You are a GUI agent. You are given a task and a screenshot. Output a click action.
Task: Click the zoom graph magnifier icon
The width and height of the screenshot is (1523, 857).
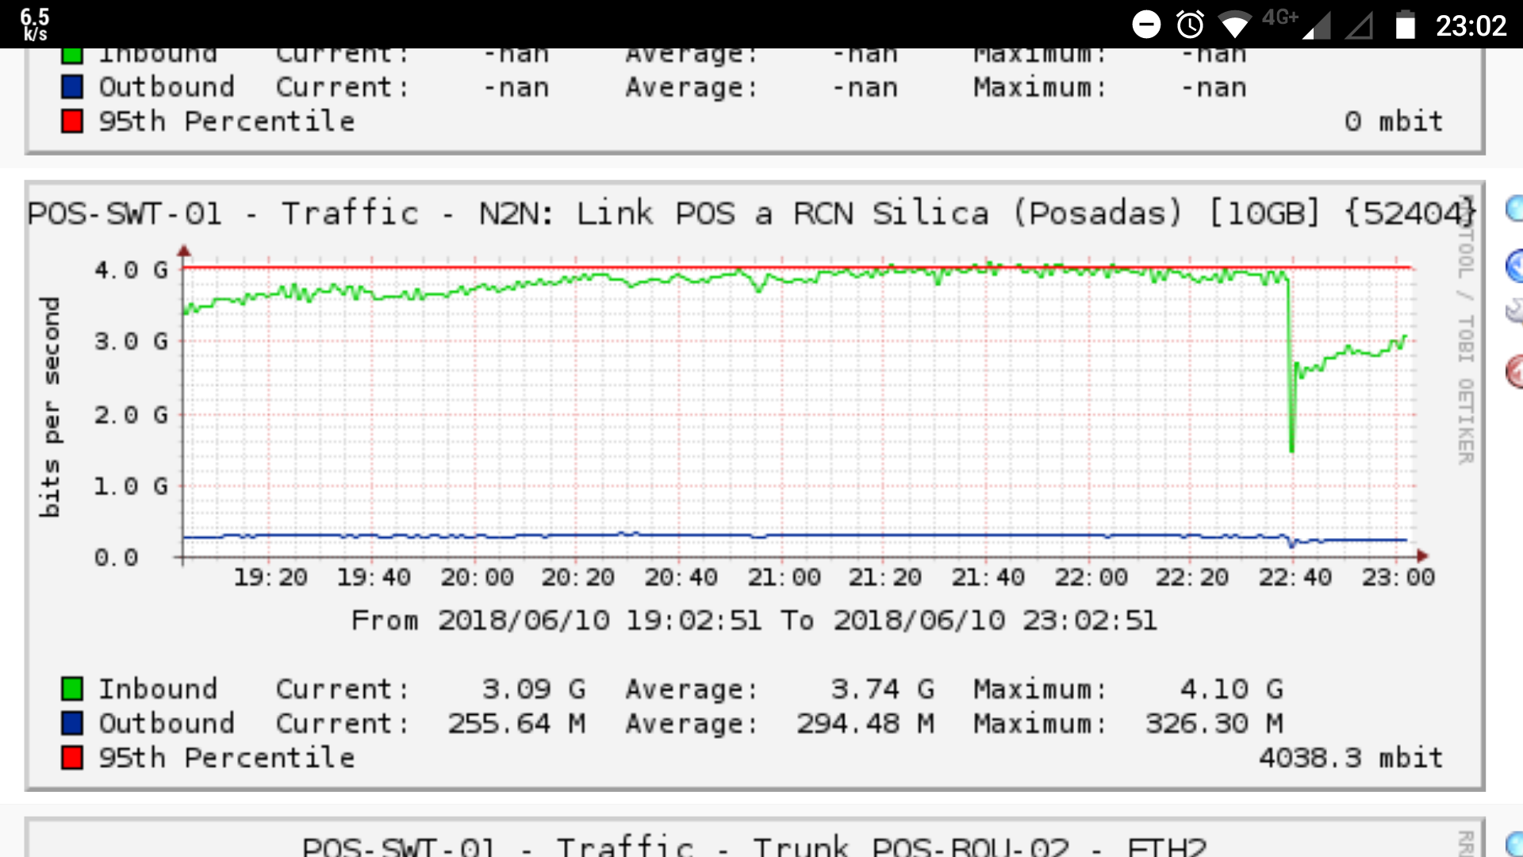[1515, 209]
